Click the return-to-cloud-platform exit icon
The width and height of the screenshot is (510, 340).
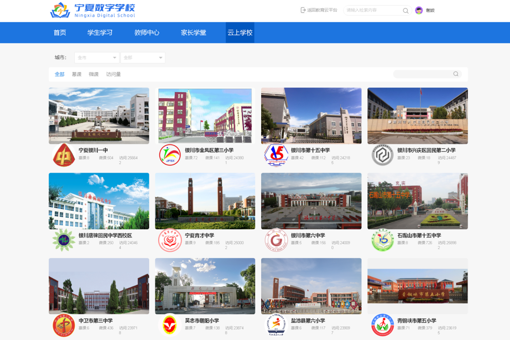click(x=303, y=10)
